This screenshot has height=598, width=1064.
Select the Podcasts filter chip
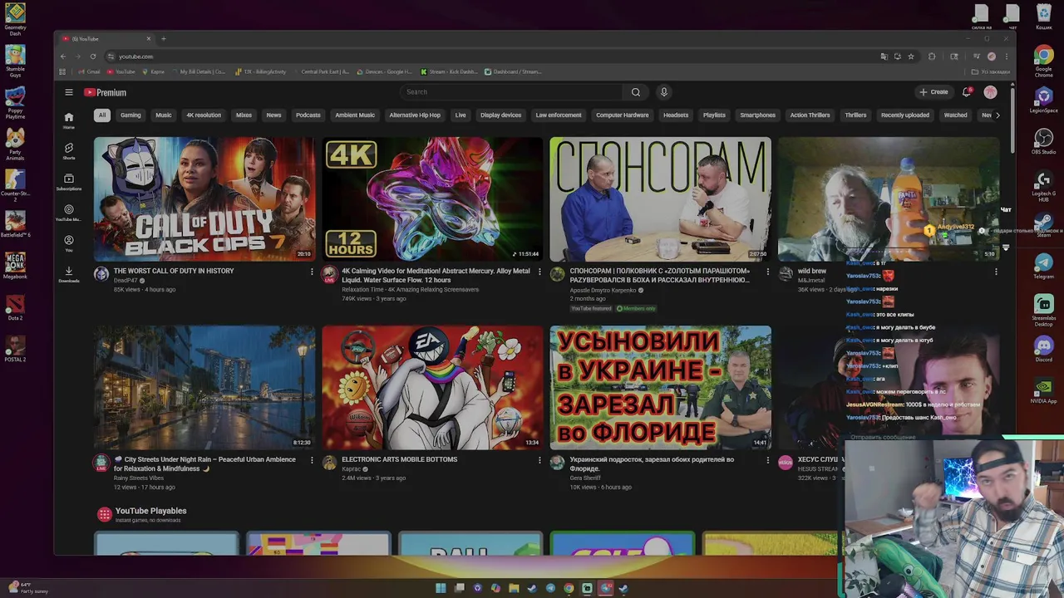tap(308, 115)
